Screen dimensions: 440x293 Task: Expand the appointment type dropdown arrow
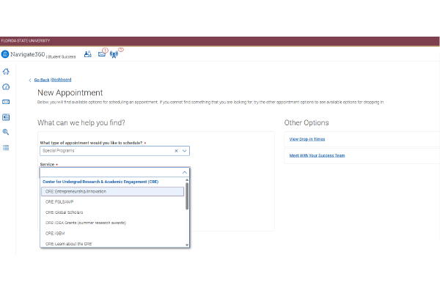click(x=185, y=151)
